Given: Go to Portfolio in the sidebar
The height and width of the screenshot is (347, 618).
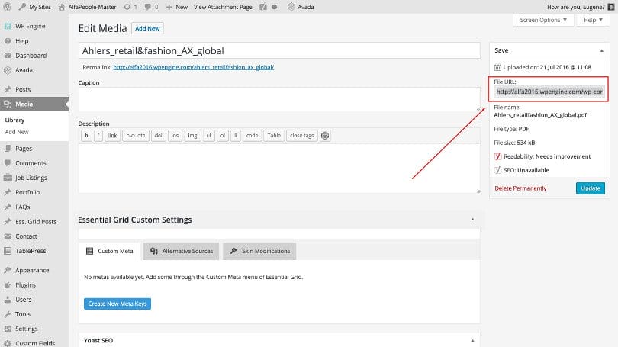Looking at the screenshot, I should click(x=27, y=192).
